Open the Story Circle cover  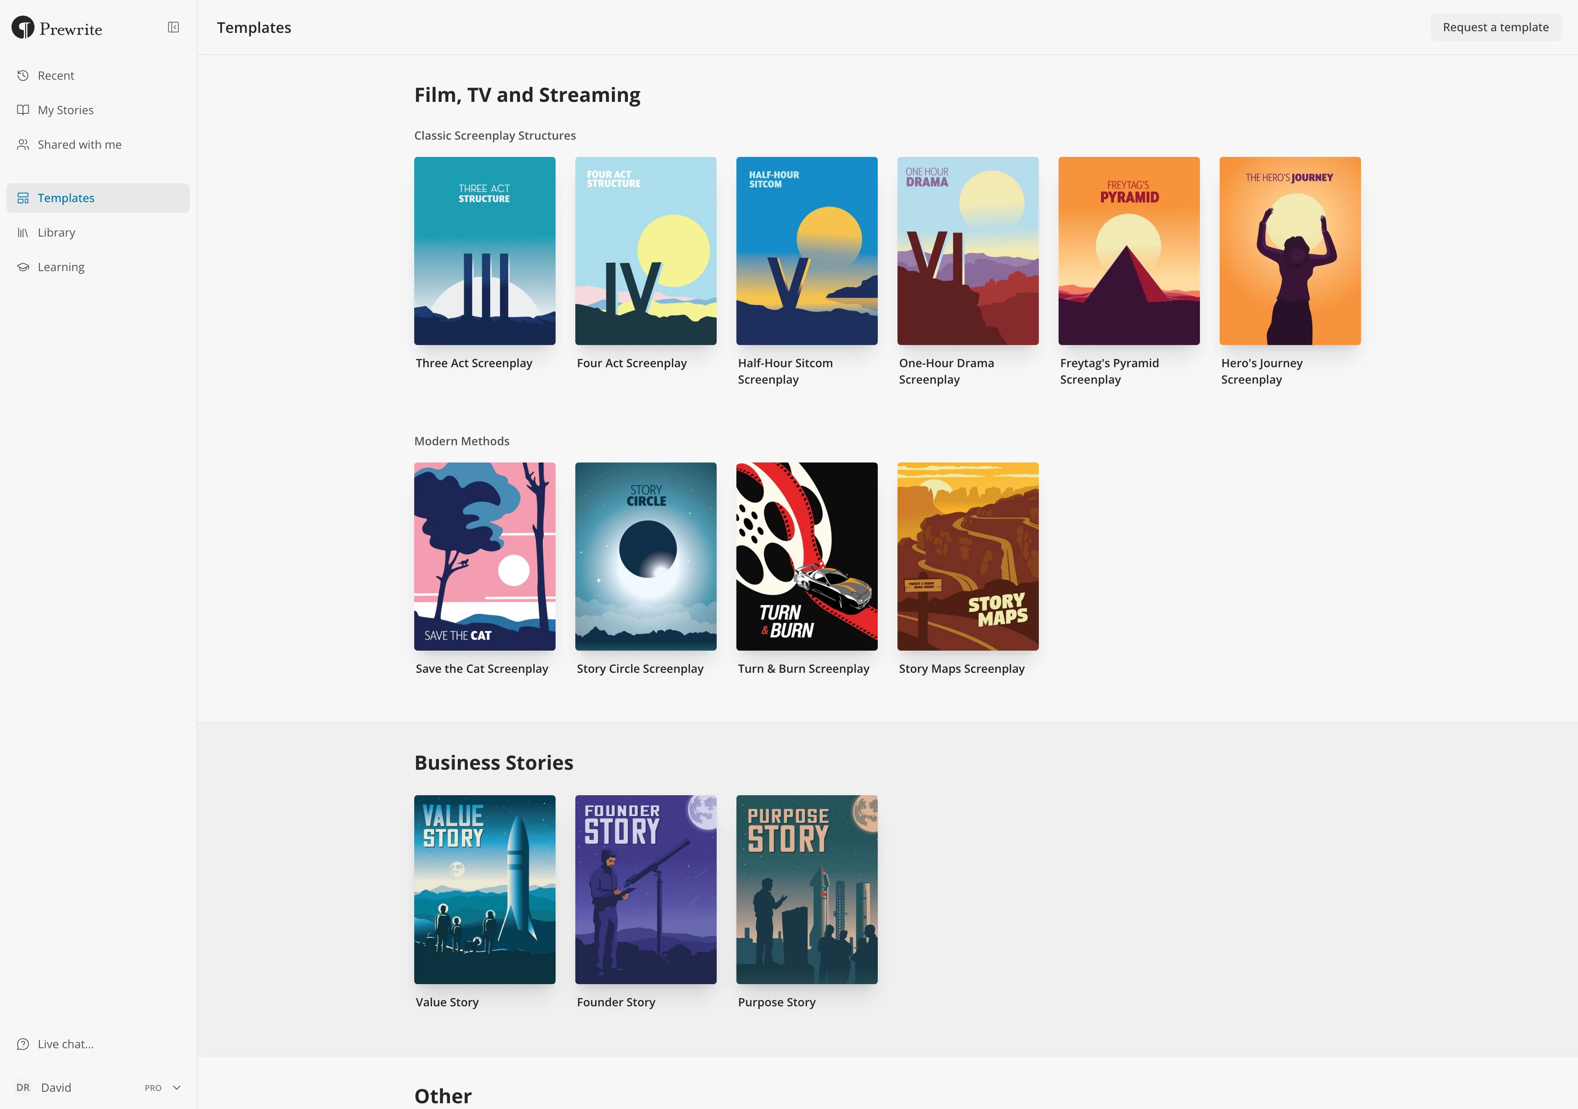point(645,557)
